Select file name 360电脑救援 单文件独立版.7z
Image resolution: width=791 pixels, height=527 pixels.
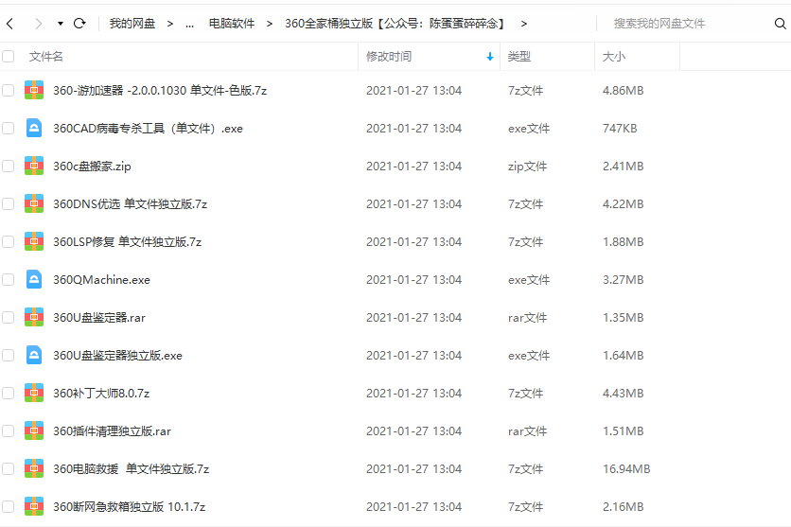(x=132, y=468)
